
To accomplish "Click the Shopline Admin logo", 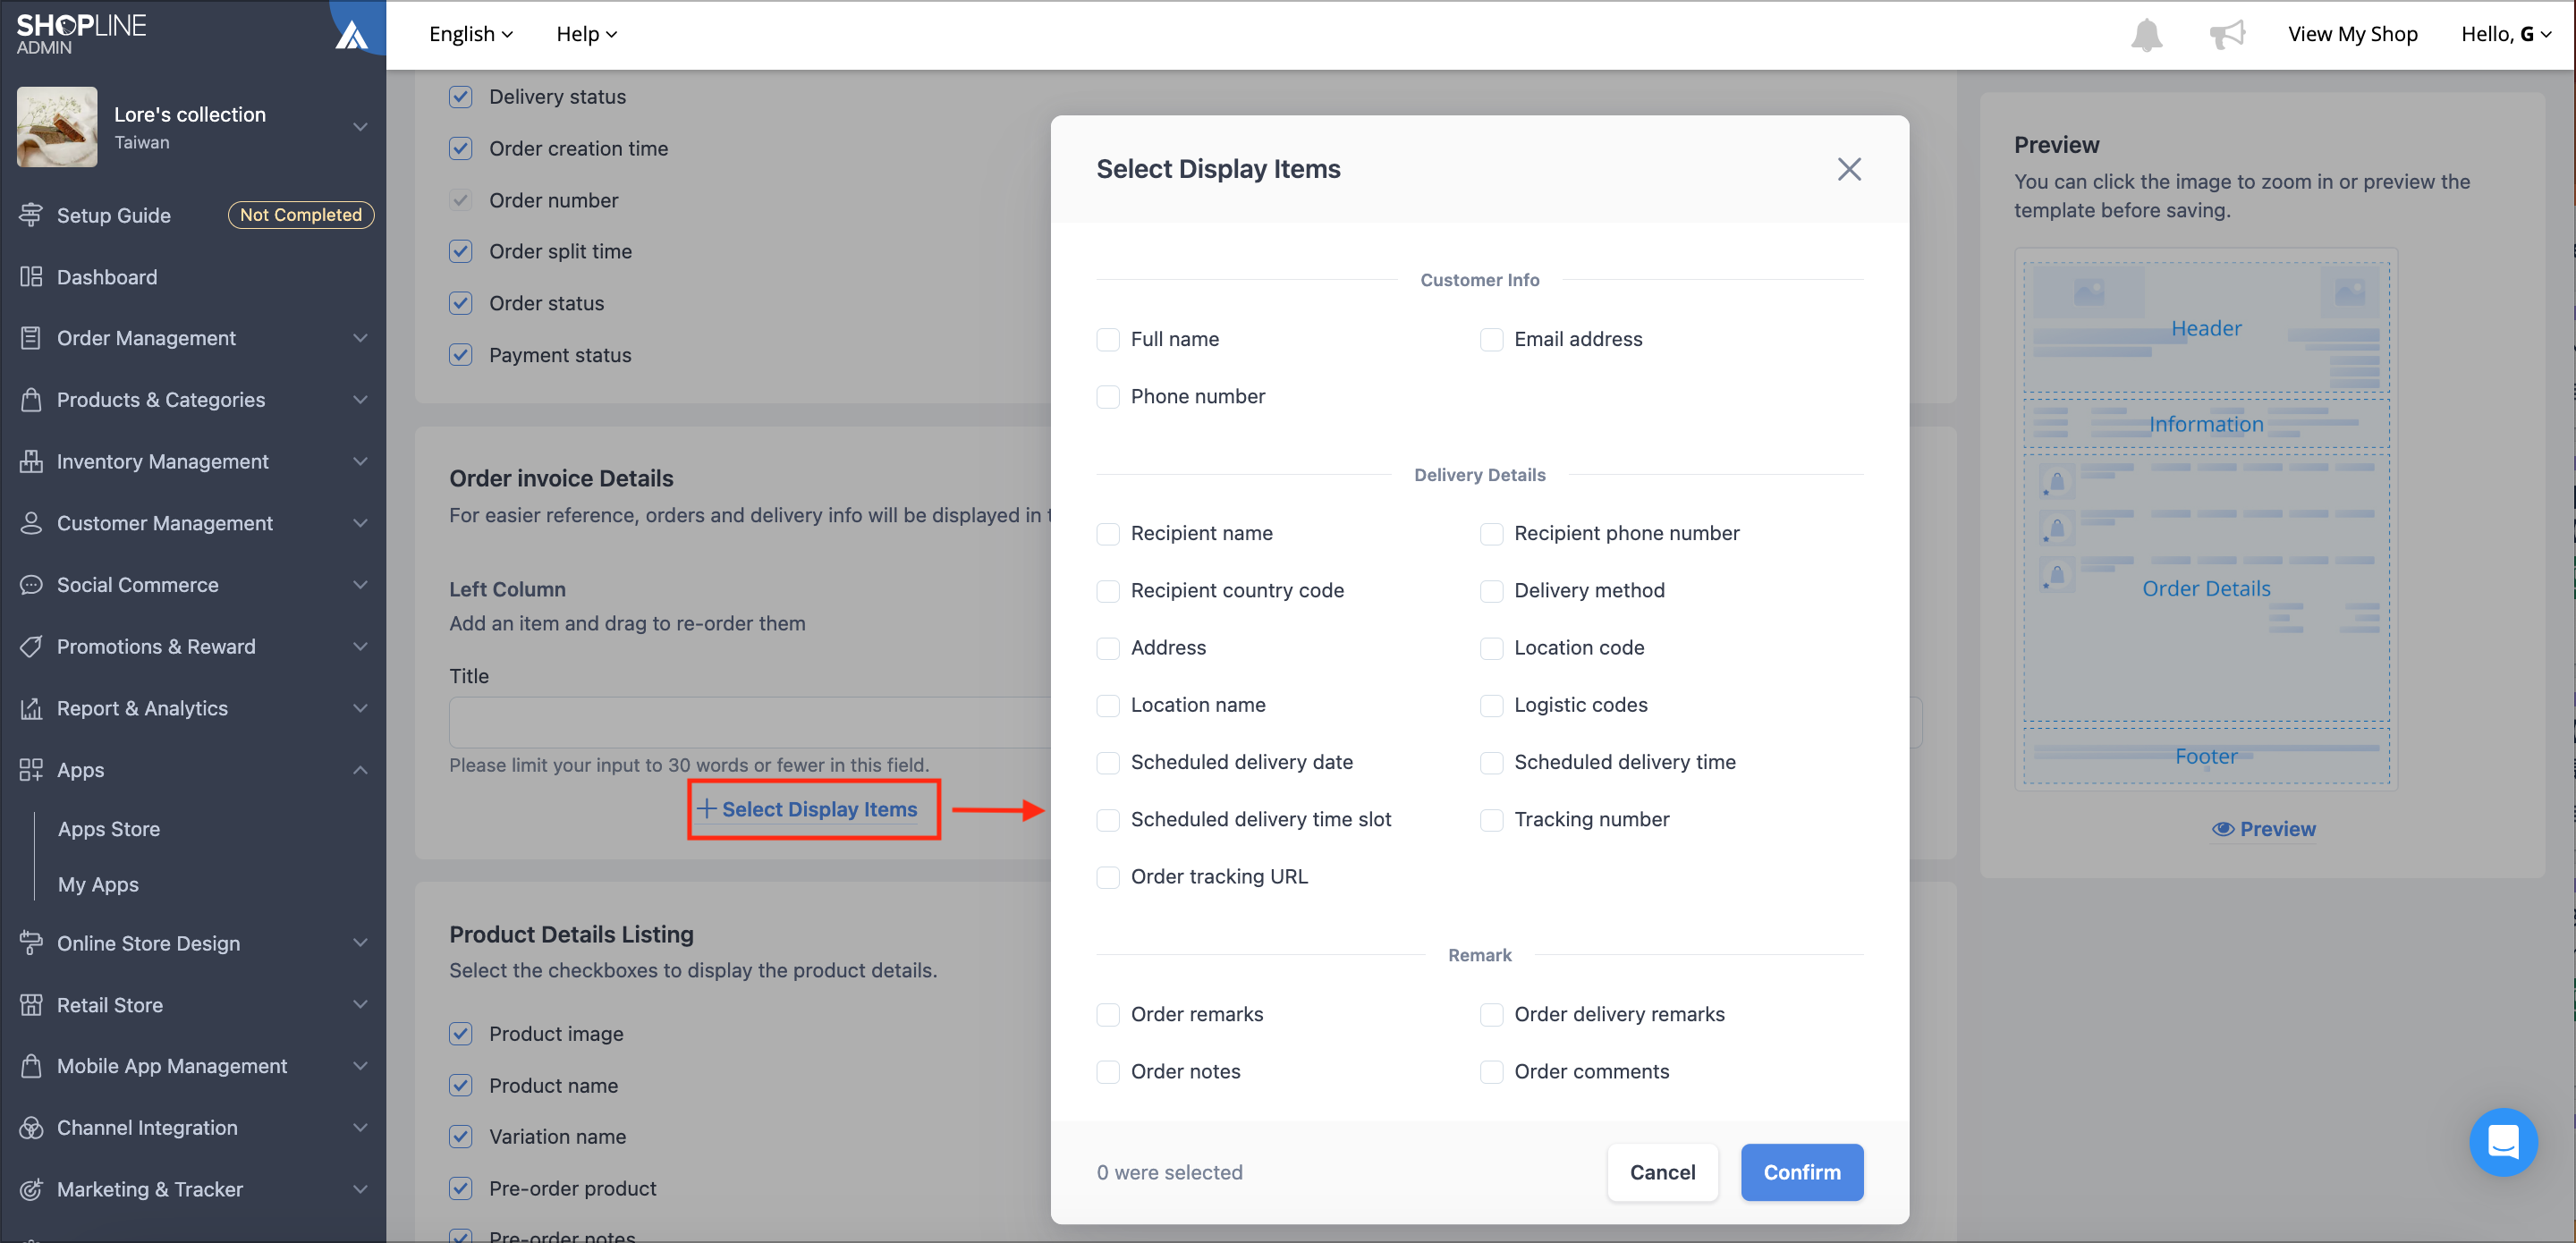I will coord(81,34).
